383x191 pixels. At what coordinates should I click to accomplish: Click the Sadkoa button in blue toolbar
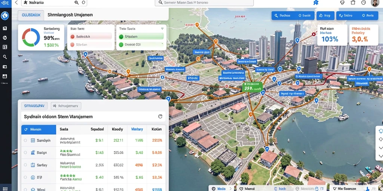[x=282, y=15]
